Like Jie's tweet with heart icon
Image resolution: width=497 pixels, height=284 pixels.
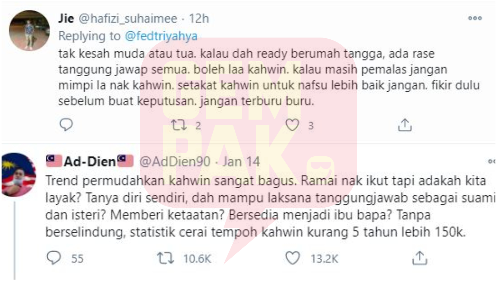pyautogui.click(x=292, y=125)
